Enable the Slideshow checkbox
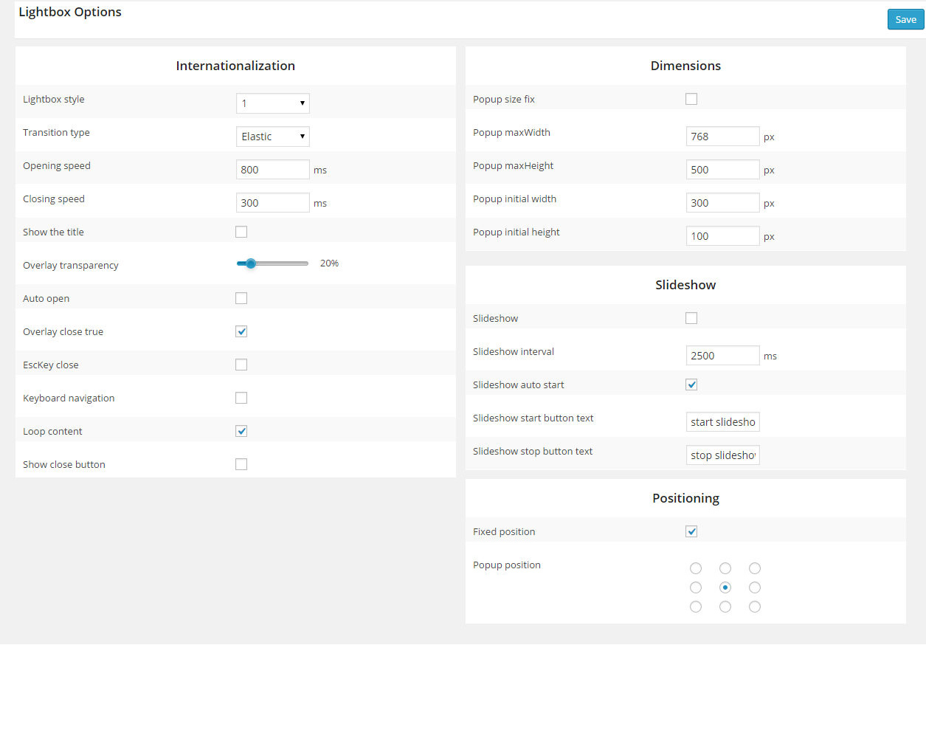926x738 pixels. point(691,318)
